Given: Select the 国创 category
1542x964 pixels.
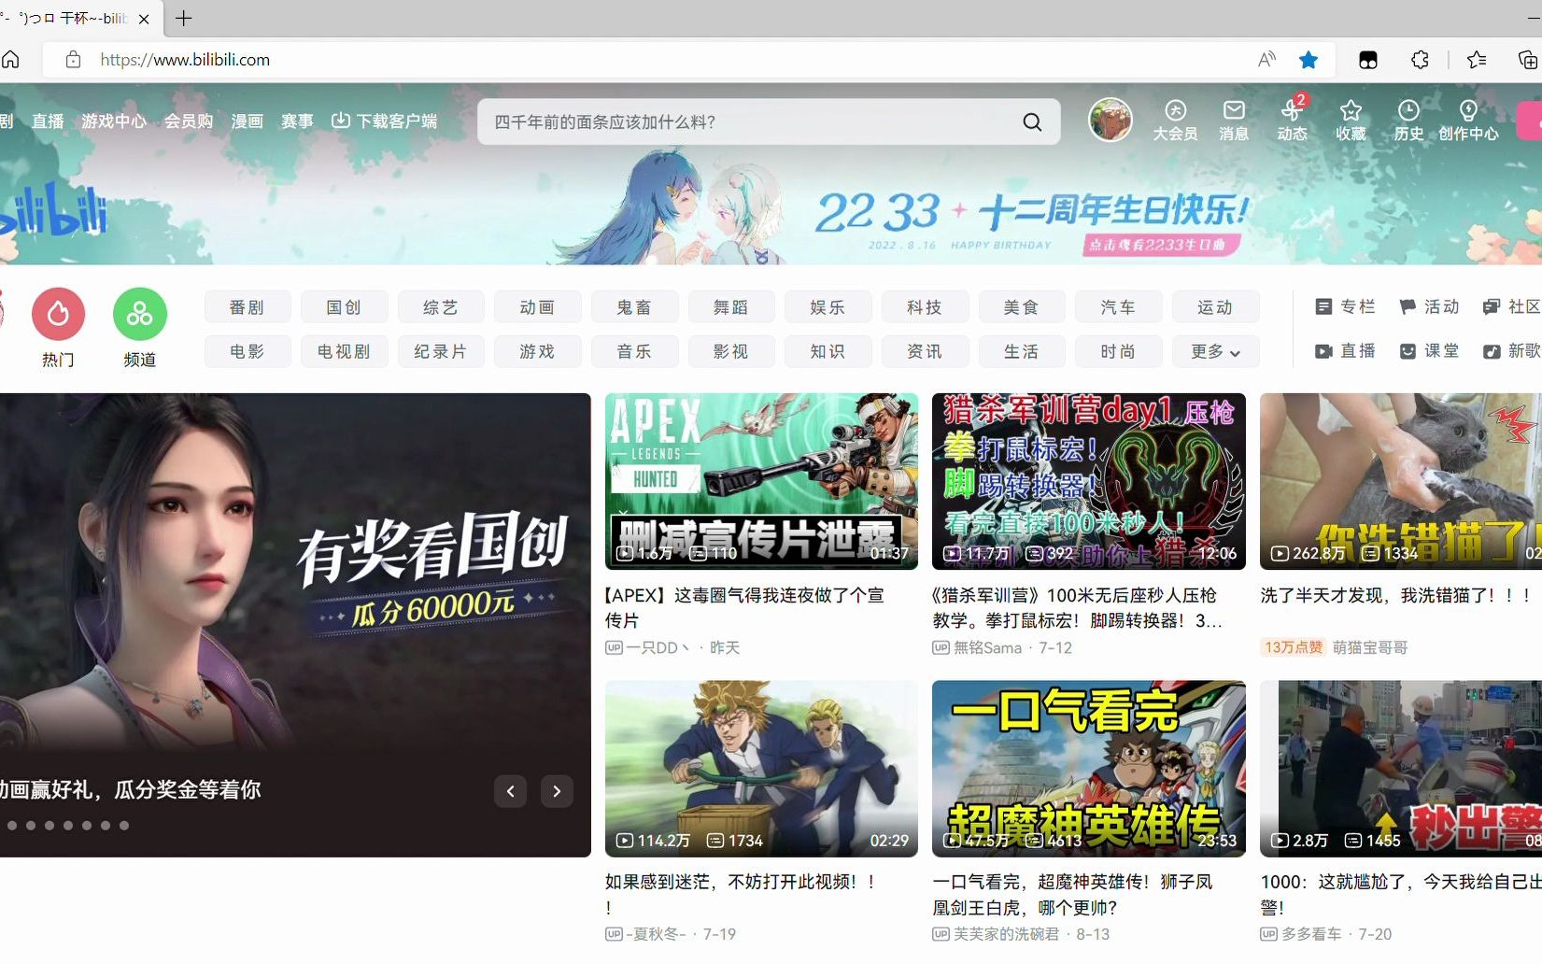Looking at the screenshot, I should 344,307.
